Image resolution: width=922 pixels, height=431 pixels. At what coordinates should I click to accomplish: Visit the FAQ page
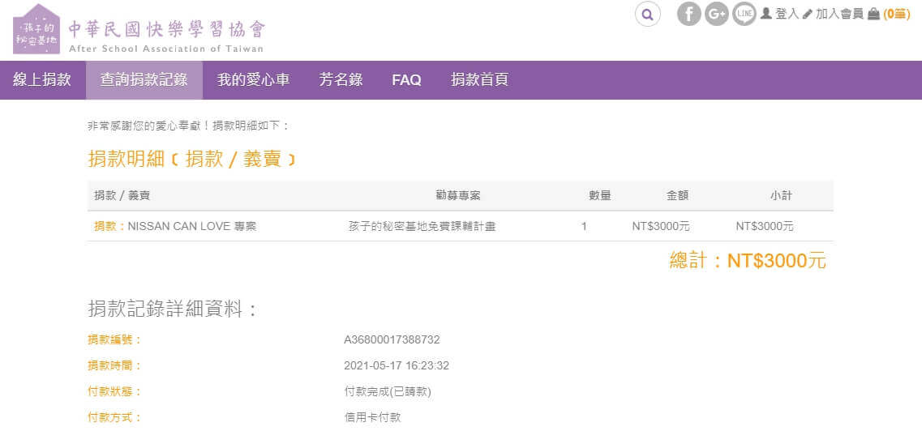coord(406,79)
